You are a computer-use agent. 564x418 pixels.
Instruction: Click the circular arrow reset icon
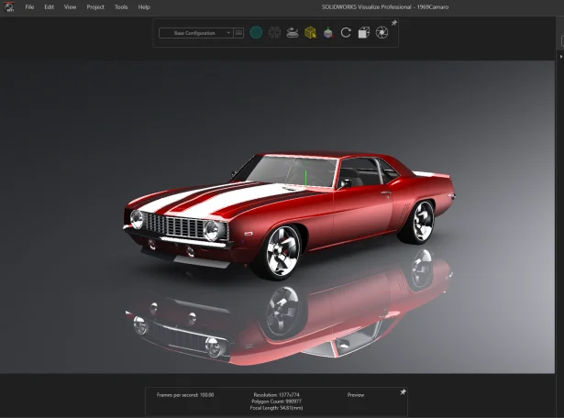[346, 33]
